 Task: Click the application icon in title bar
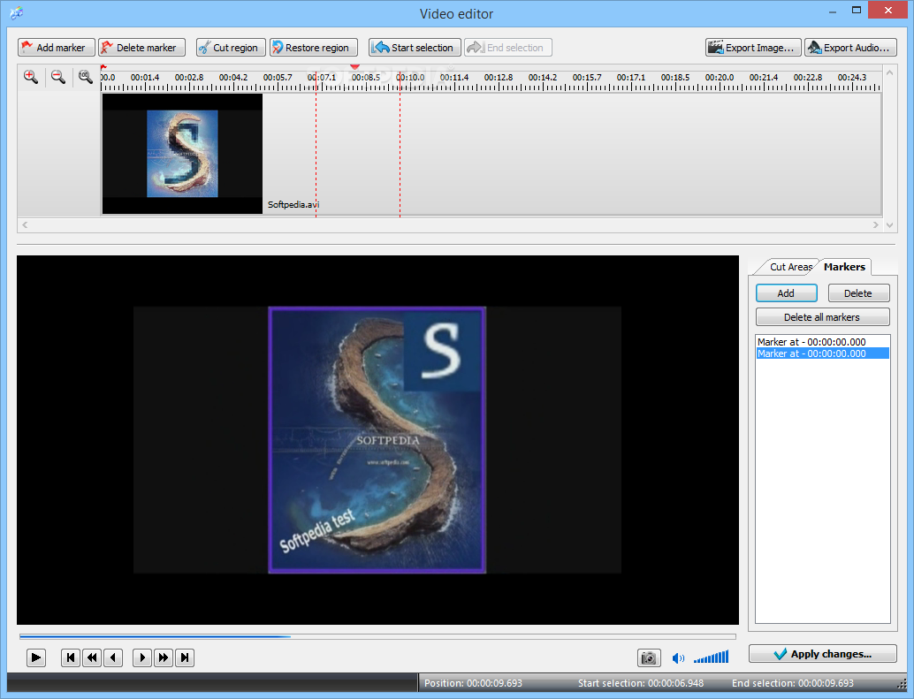click(16, 13)
